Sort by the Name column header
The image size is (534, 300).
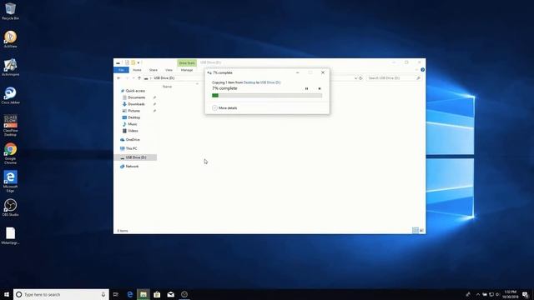point(167,87)
